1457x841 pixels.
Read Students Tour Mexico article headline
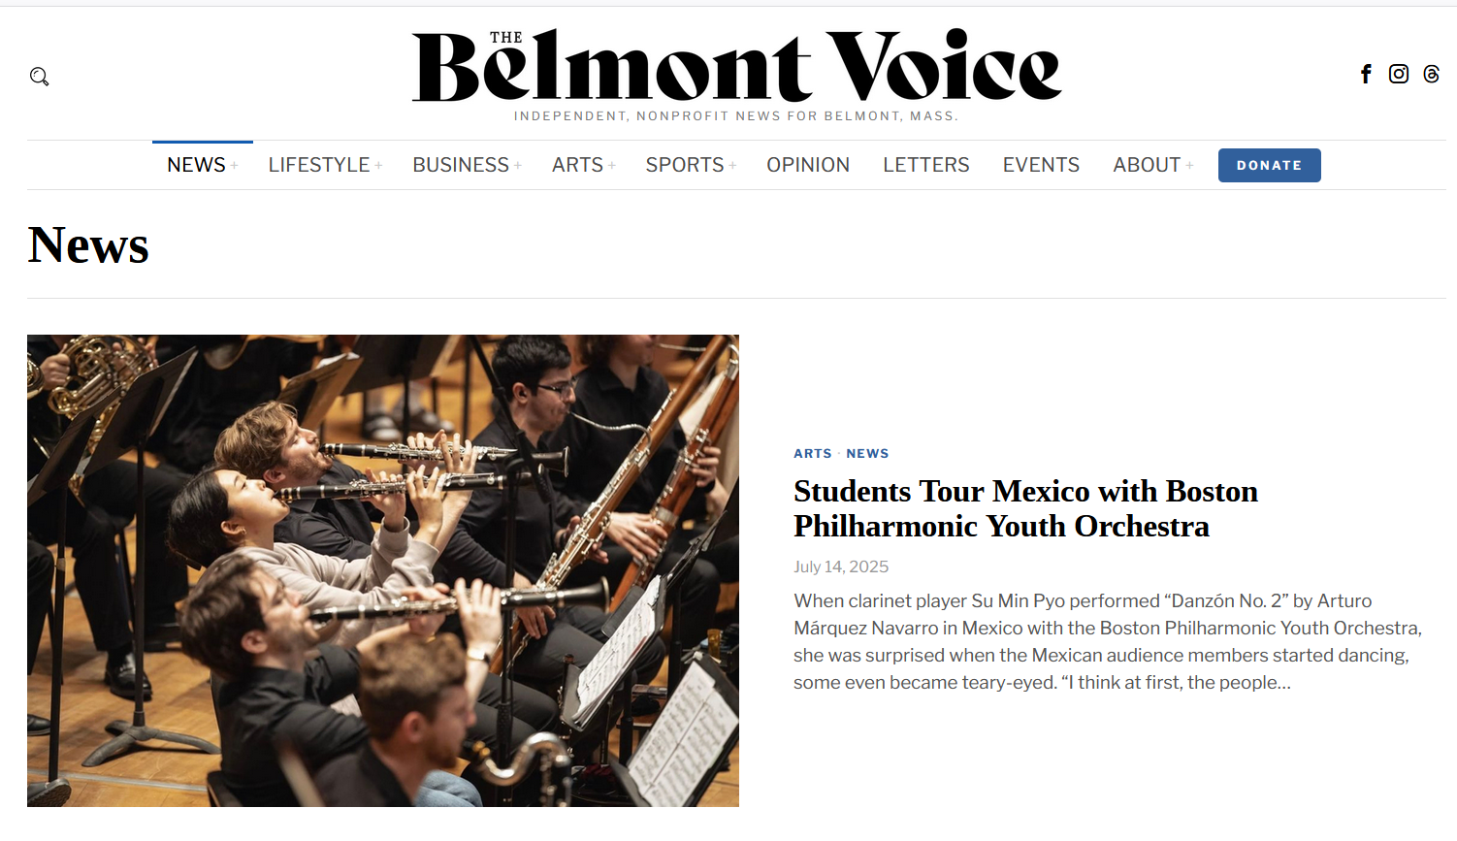(x=1025, y=508)
